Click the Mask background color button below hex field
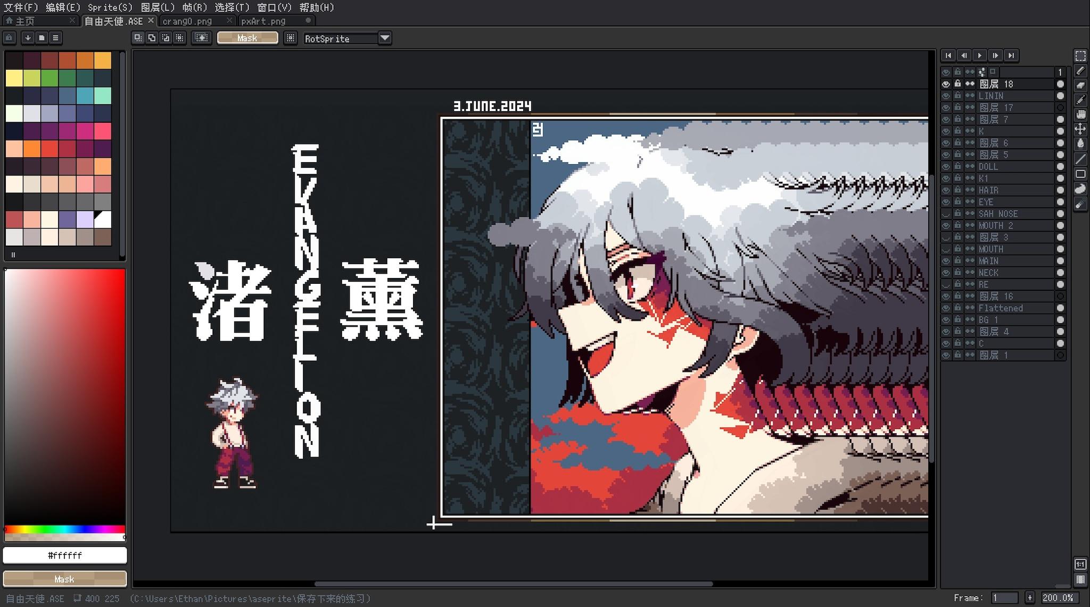This screenshot has height=607, width=1090. tap(65, 579)
